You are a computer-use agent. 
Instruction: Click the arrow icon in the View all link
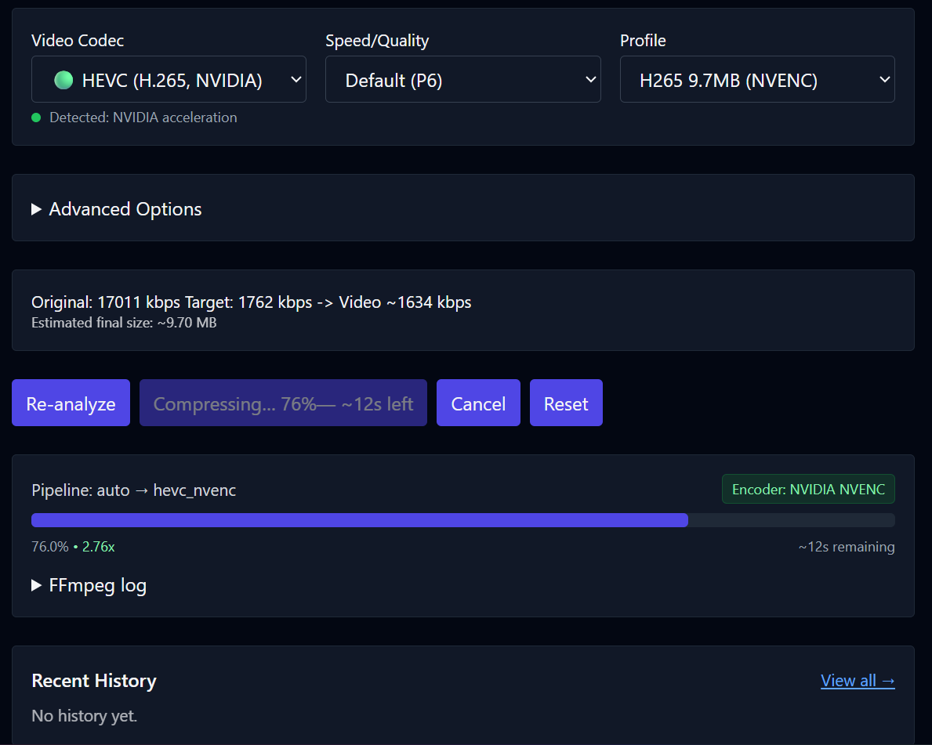(888, 680)
